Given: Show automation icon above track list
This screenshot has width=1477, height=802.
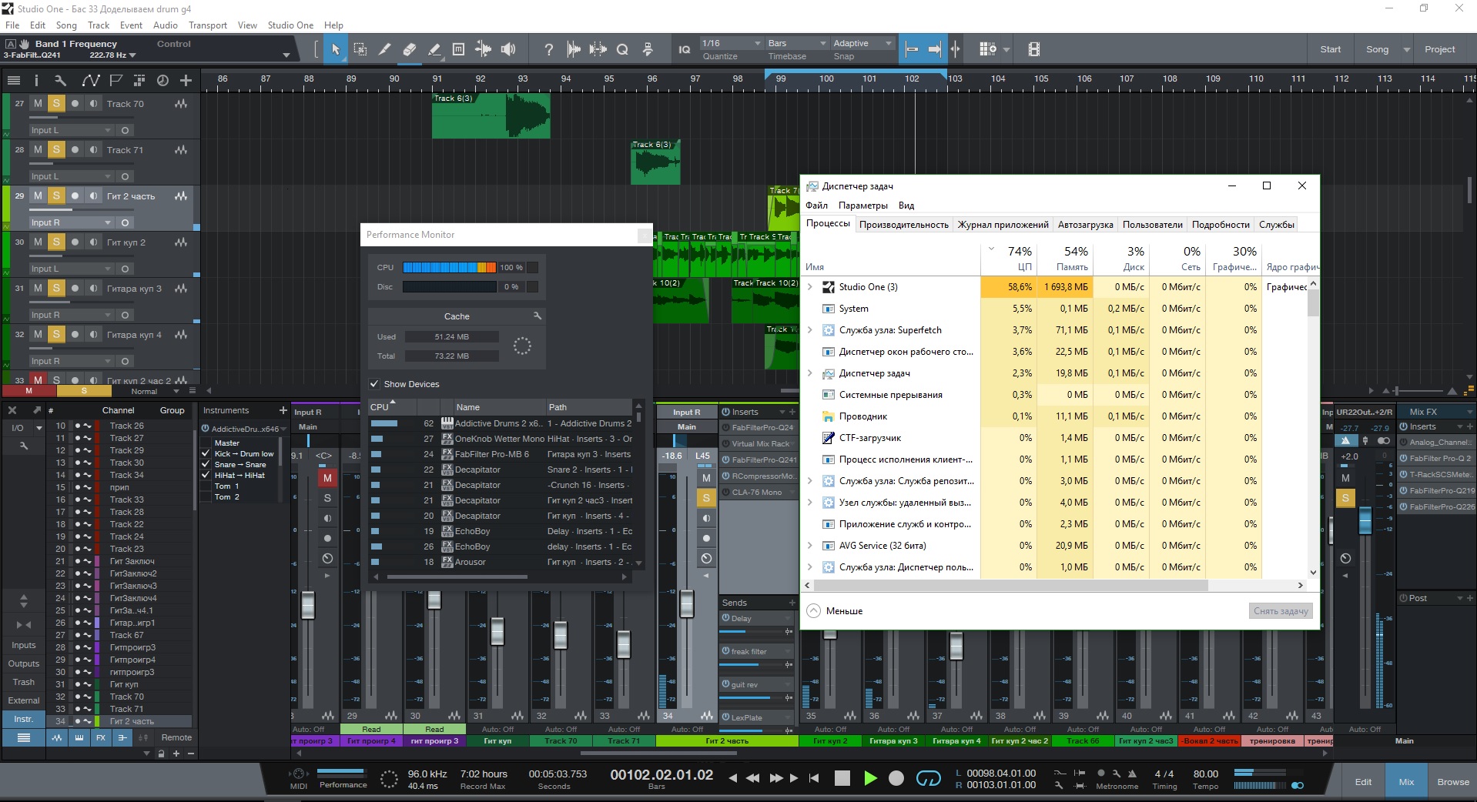Looking at the screenshot, I should pos(91,80).
